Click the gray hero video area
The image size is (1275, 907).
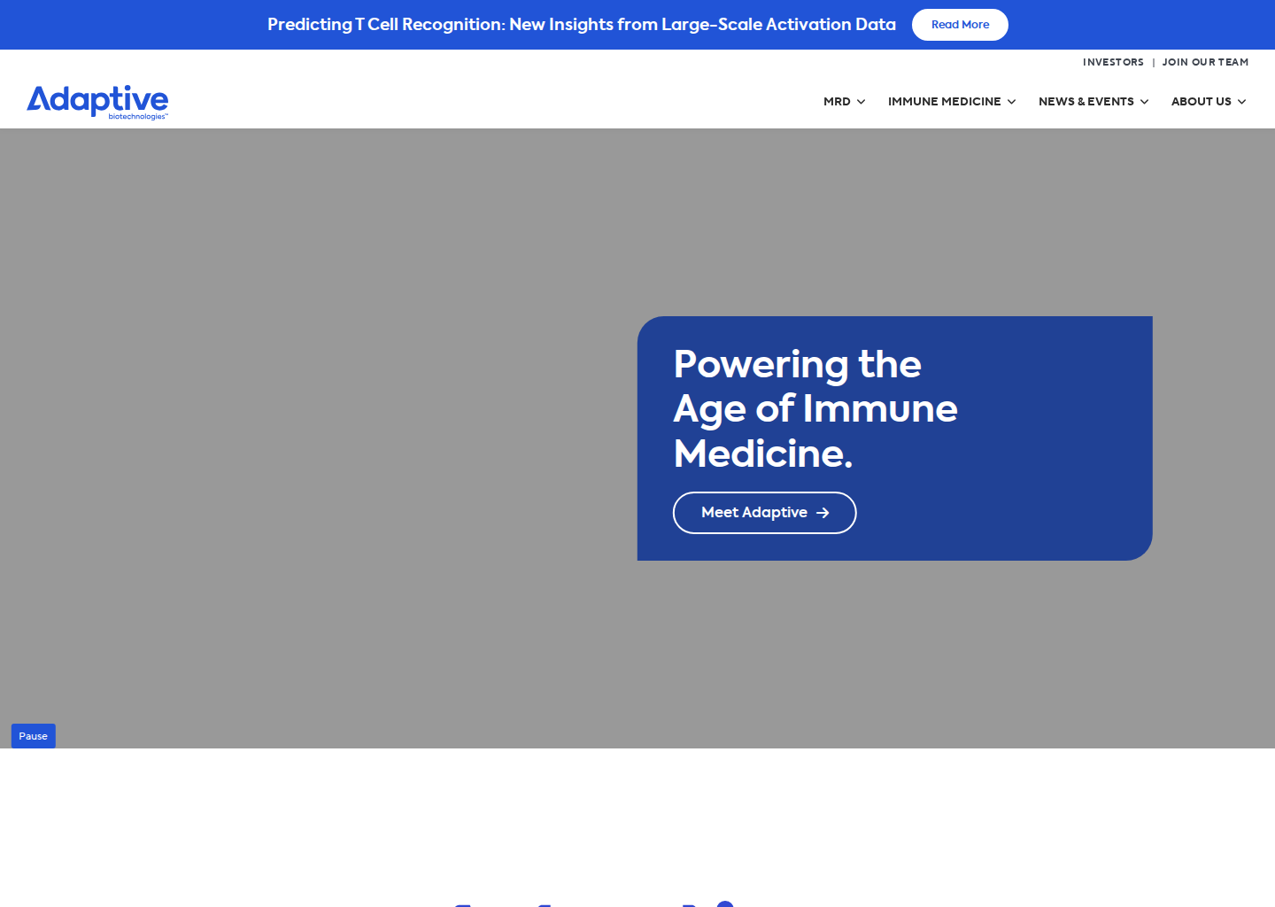319,438
